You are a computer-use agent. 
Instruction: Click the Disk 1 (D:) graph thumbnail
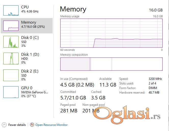(11, 59)
